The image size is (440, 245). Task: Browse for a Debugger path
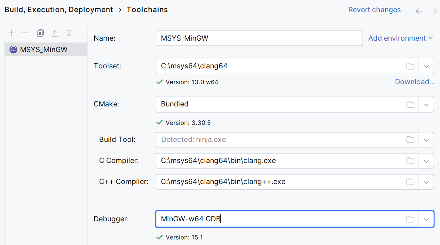click(410, 219)
